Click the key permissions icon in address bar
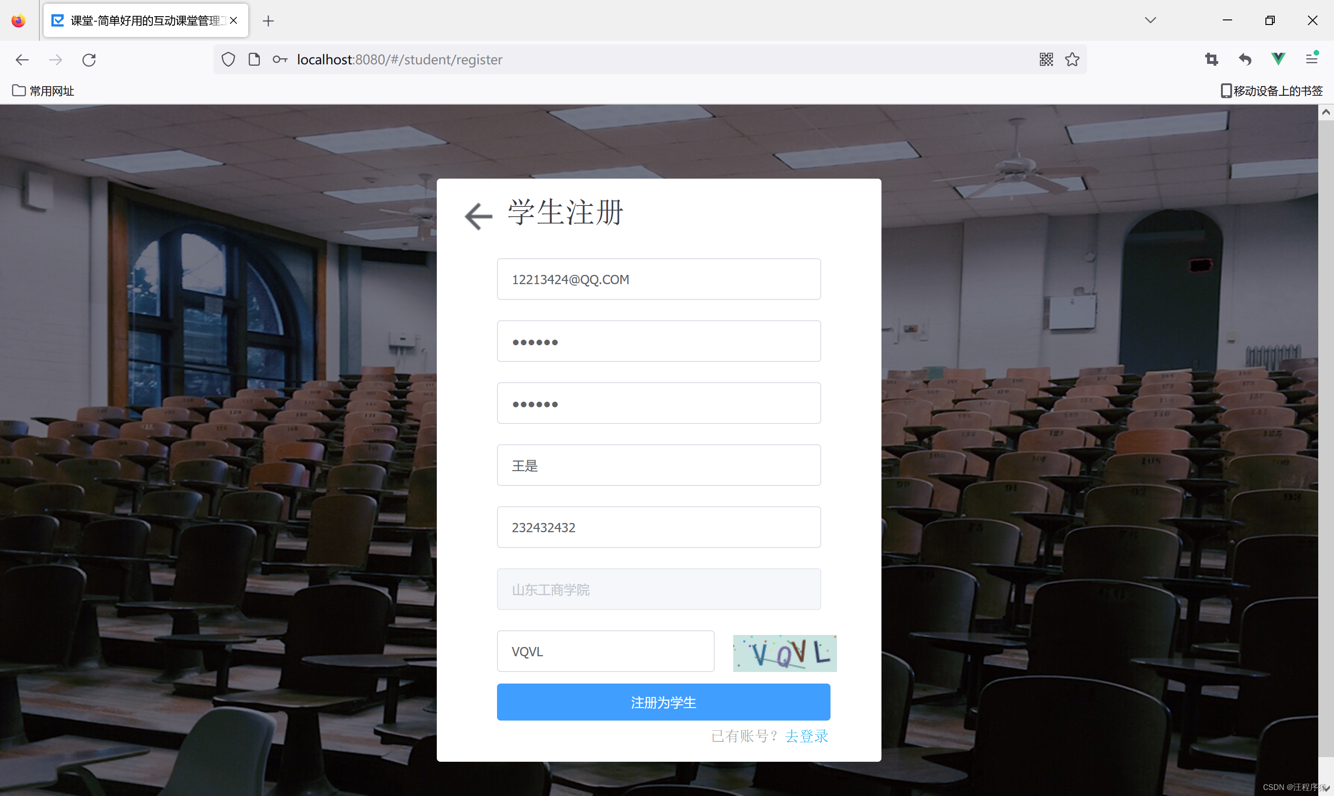Image resolution: width=1334 pixels, height=796 pixels. [x=280, y=60]
